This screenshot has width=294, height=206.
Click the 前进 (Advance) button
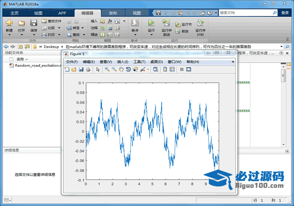[182, 31]
